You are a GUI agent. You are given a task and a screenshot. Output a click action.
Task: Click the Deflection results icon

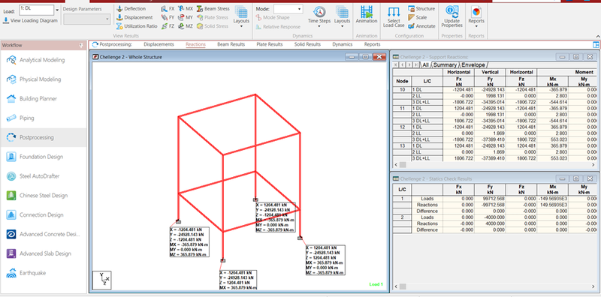[x=119, y=8]
